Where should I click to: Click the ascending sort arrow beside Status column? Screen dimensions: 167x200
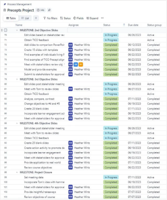pos(124,25)
